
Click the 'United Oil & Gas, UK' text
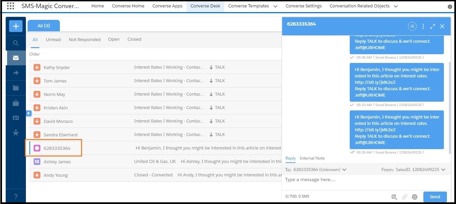tap(155, 162)
